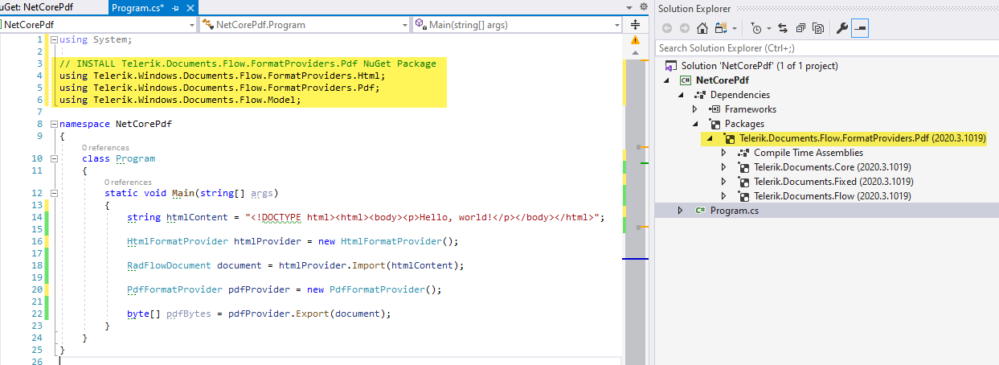The image size is (999, 365).
Task: Click the FormatProviders.Pdf package icon
Action: pyautogui.click(x=729, y=138)
